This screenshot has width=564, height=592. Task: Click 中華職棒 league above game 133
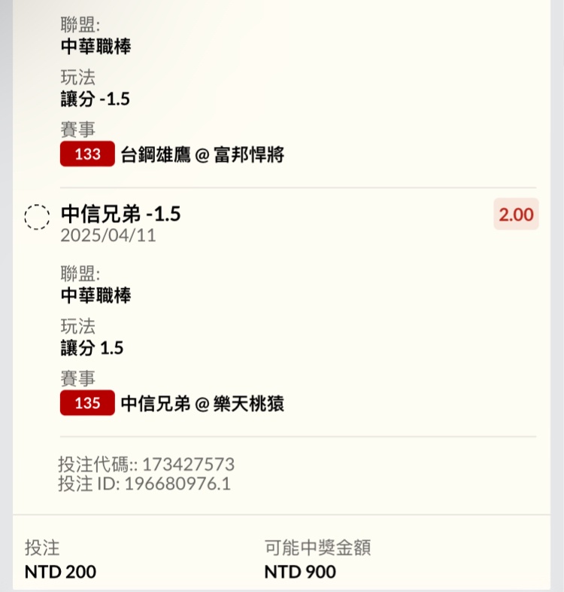pos(96,47)
